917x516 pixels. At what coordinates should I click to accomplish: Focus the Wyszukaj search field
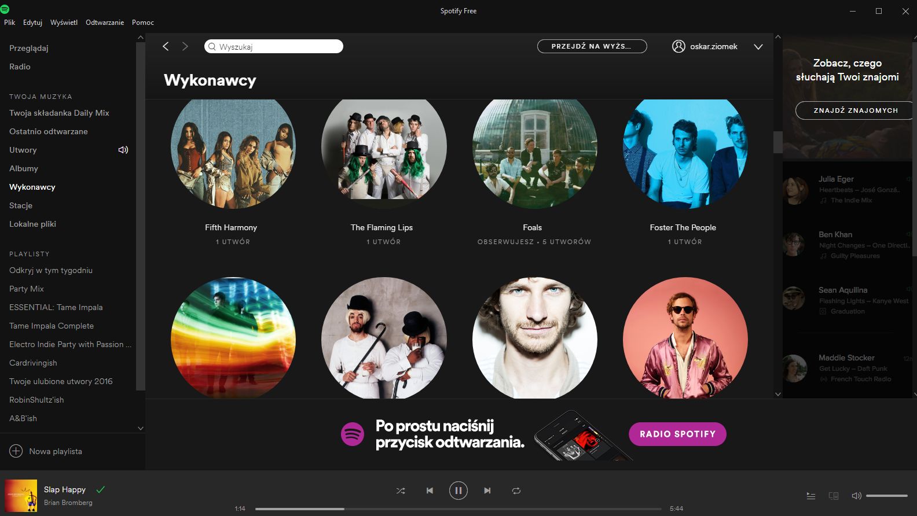[x=274, y=46]
